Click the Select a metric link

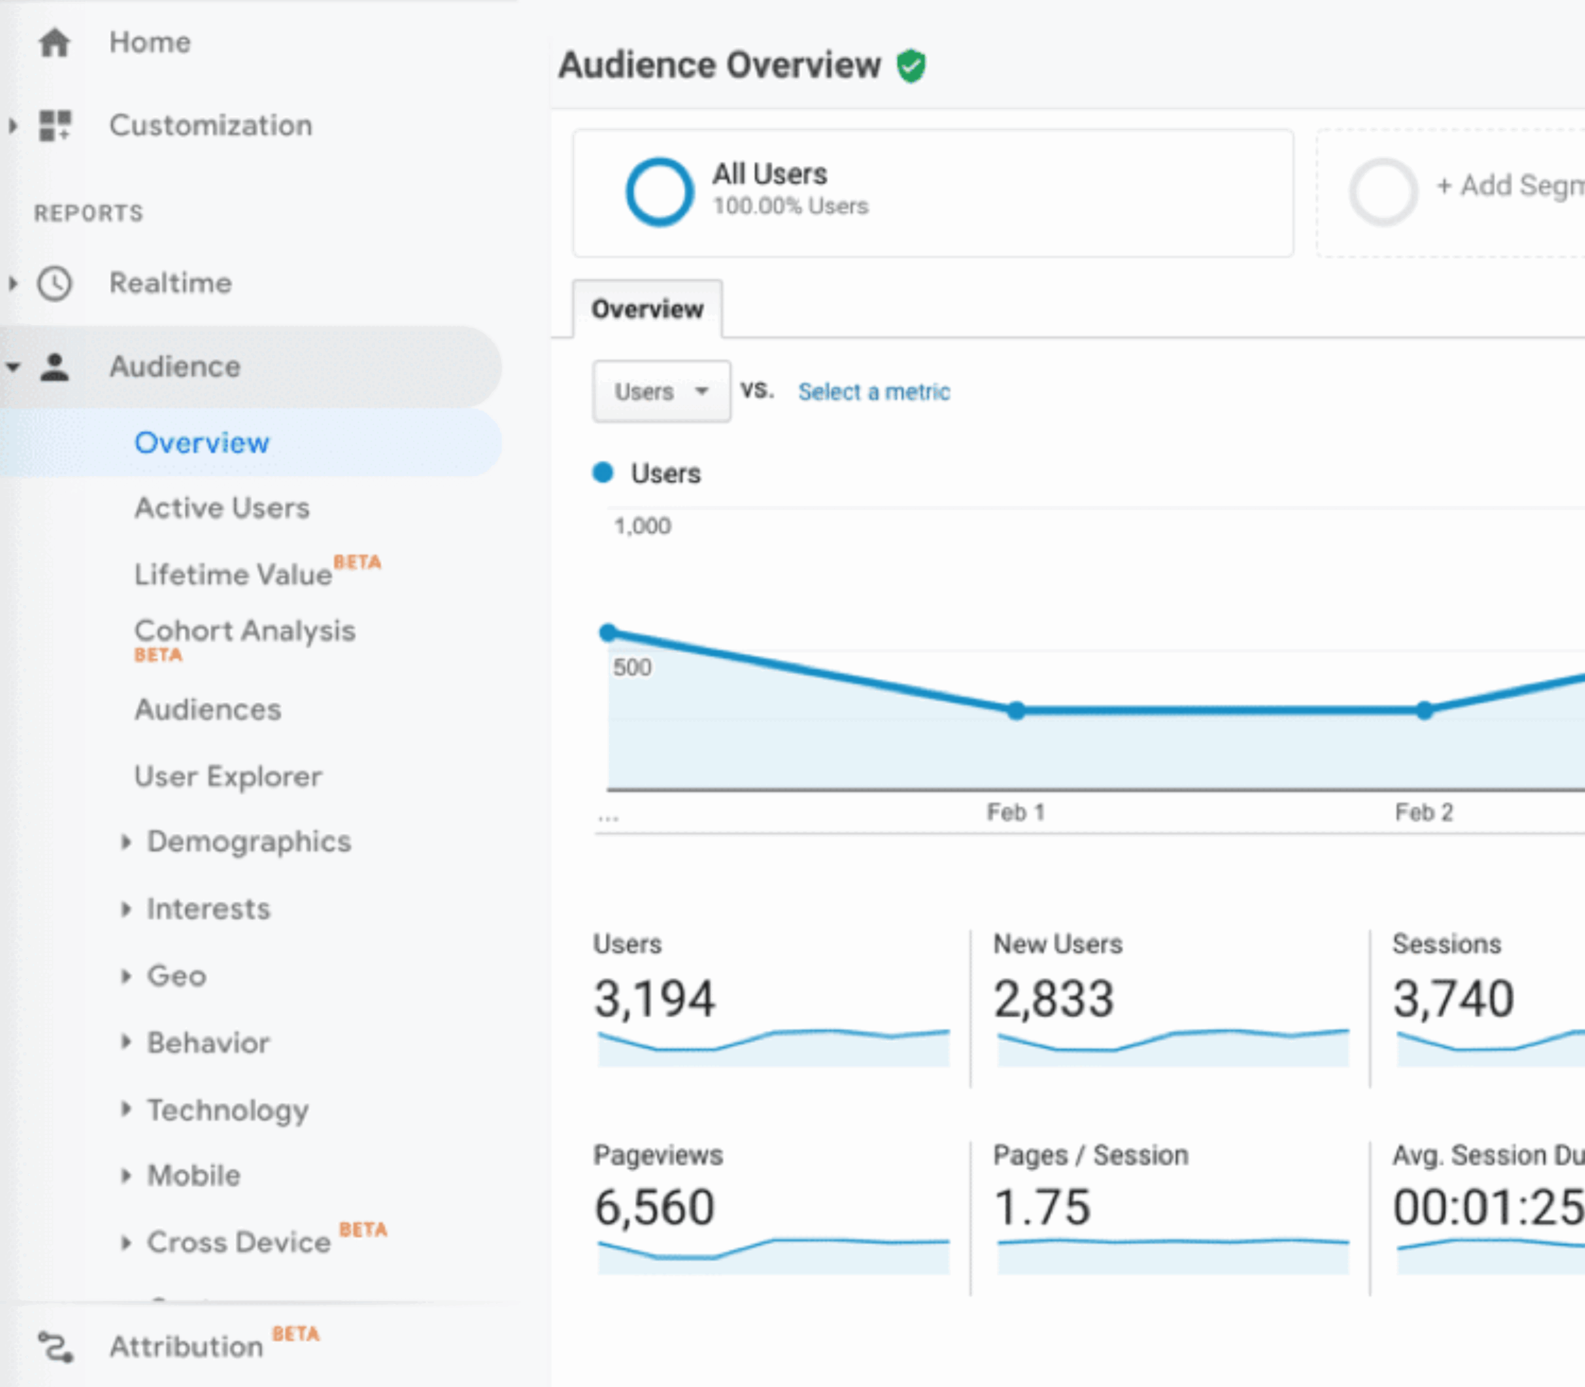point(874,393)
